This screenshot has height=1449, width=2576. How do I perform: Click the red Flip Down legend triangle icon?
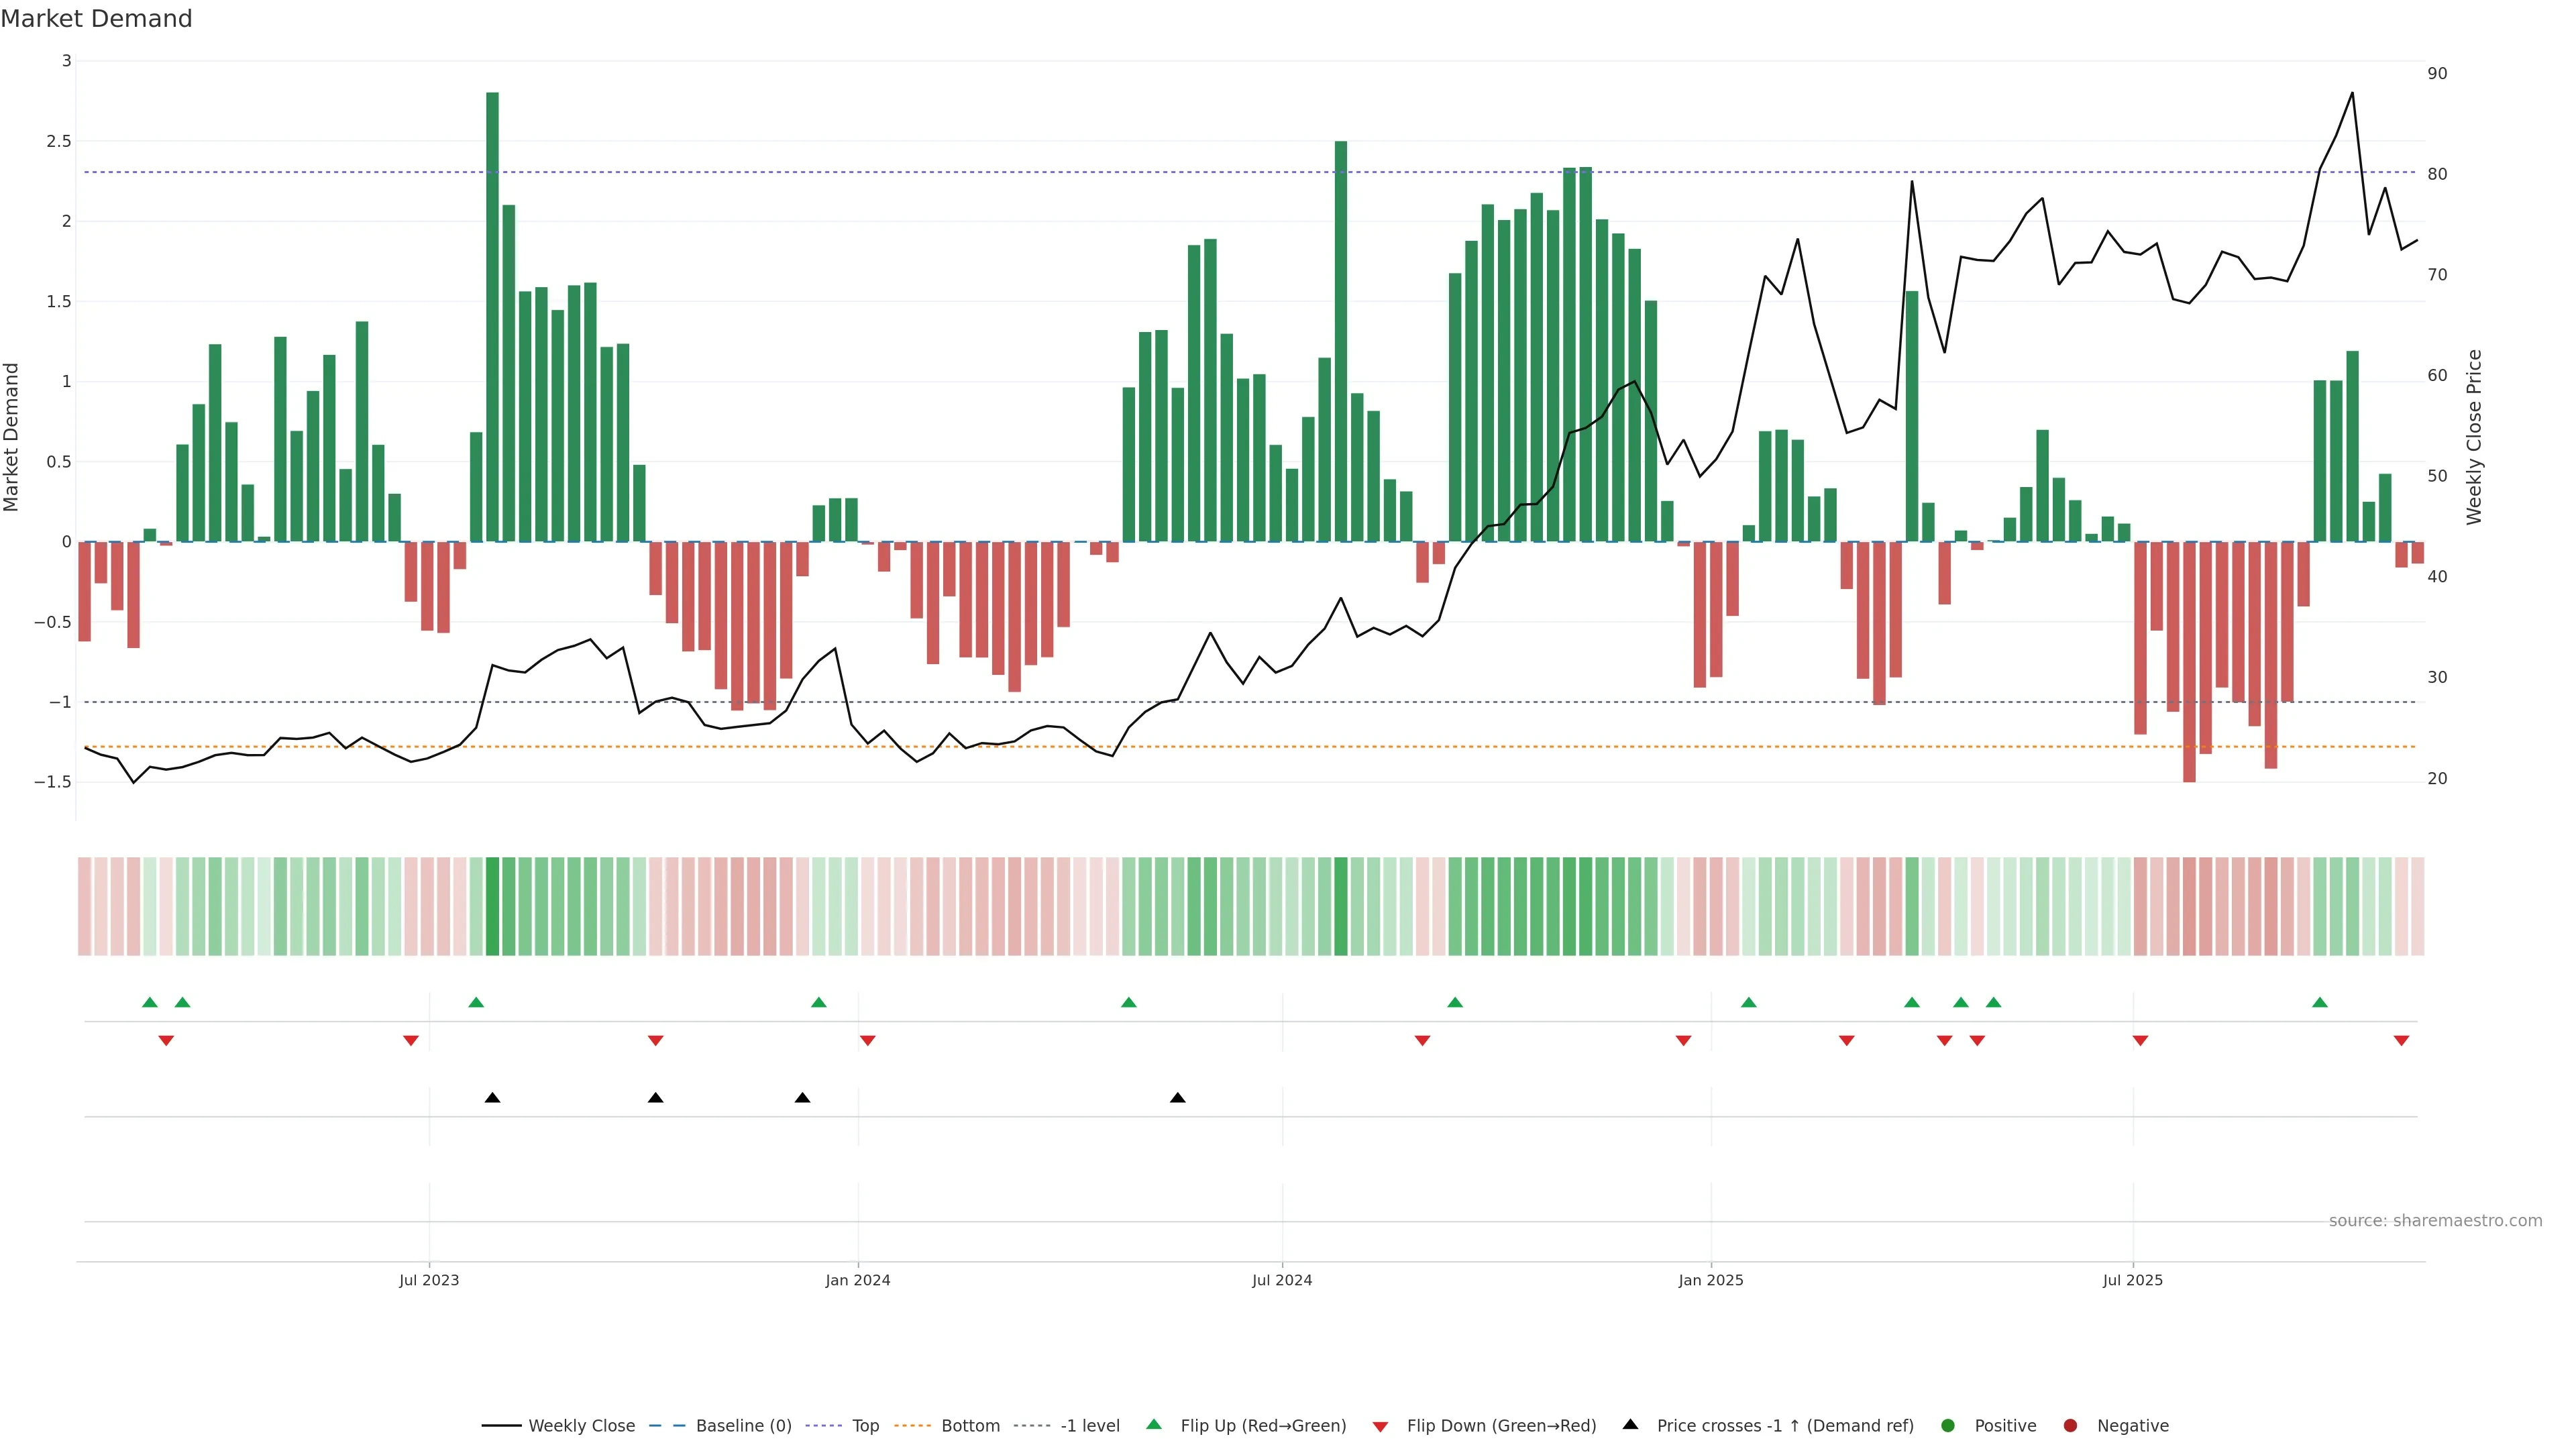[x=1380, y=1427]
